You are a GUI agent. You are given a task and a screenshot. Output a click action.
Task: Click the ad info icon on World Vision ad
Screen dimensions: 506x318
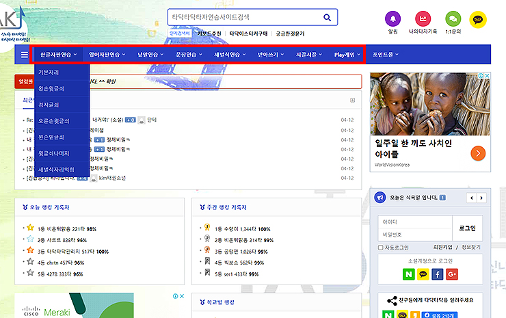coord(481,75)
